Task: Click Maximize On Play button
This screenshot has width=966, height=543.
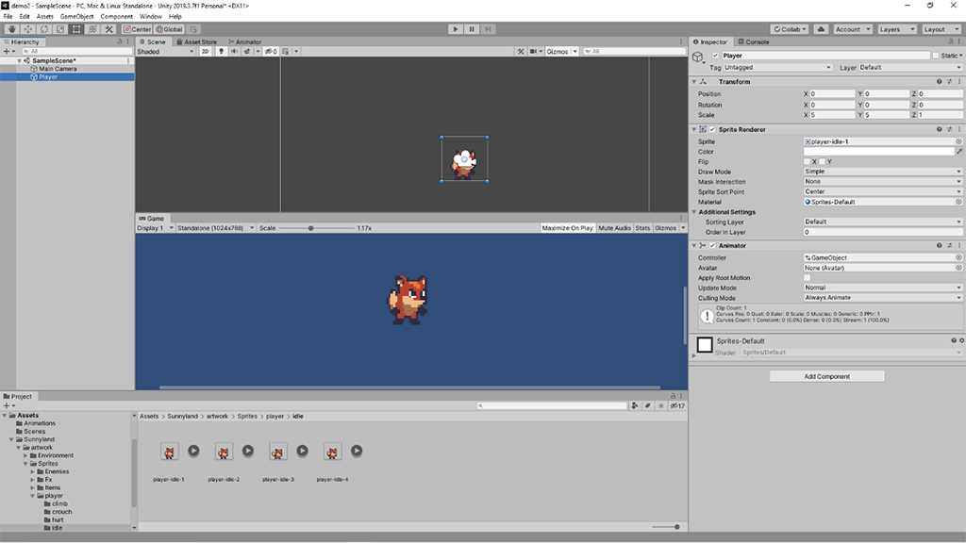Action: tap(568, 228)
